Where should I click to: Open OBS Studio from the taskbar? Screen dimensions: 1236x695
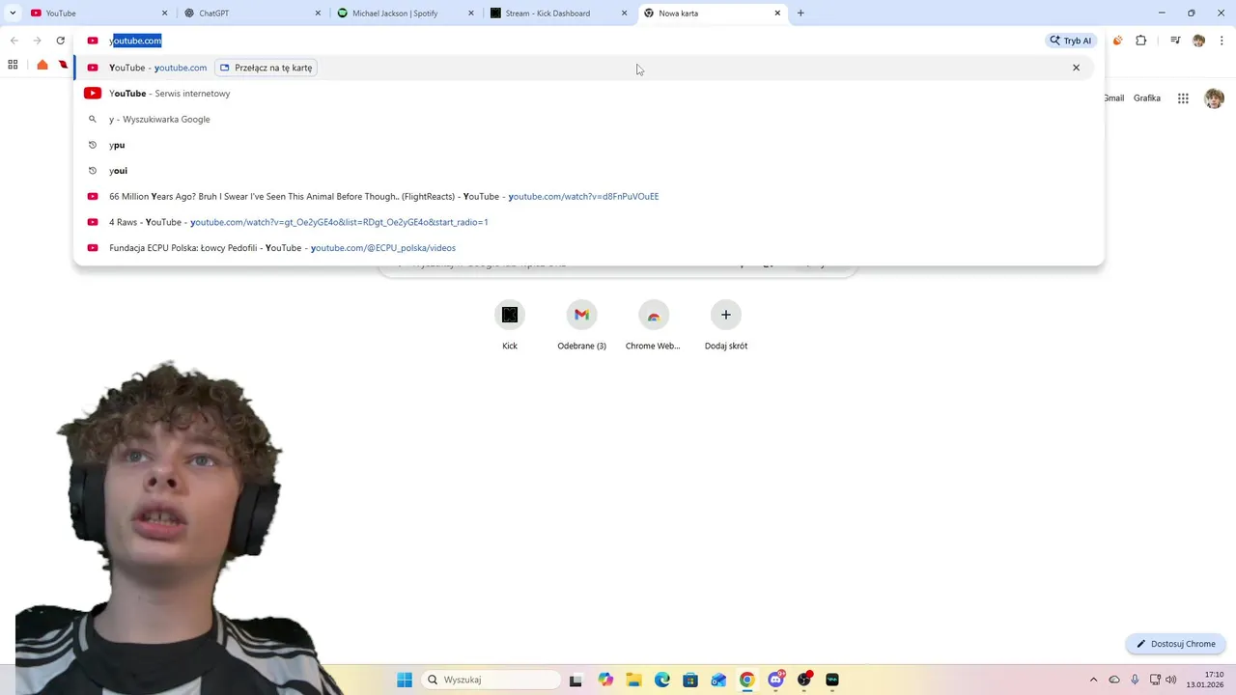coord(804,680)
